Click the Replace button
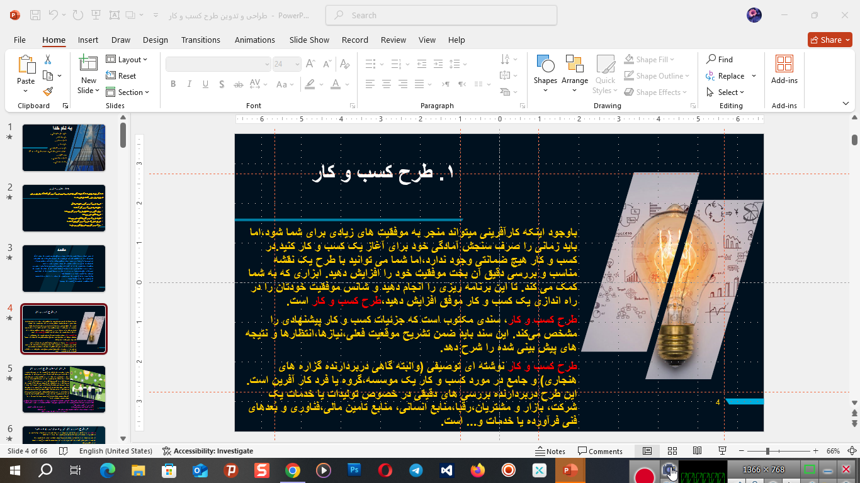The width and height of the screenshot is (860, 483). [725, 75]
